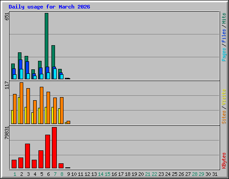Click the 'Hits' legend label

(224, 18)
